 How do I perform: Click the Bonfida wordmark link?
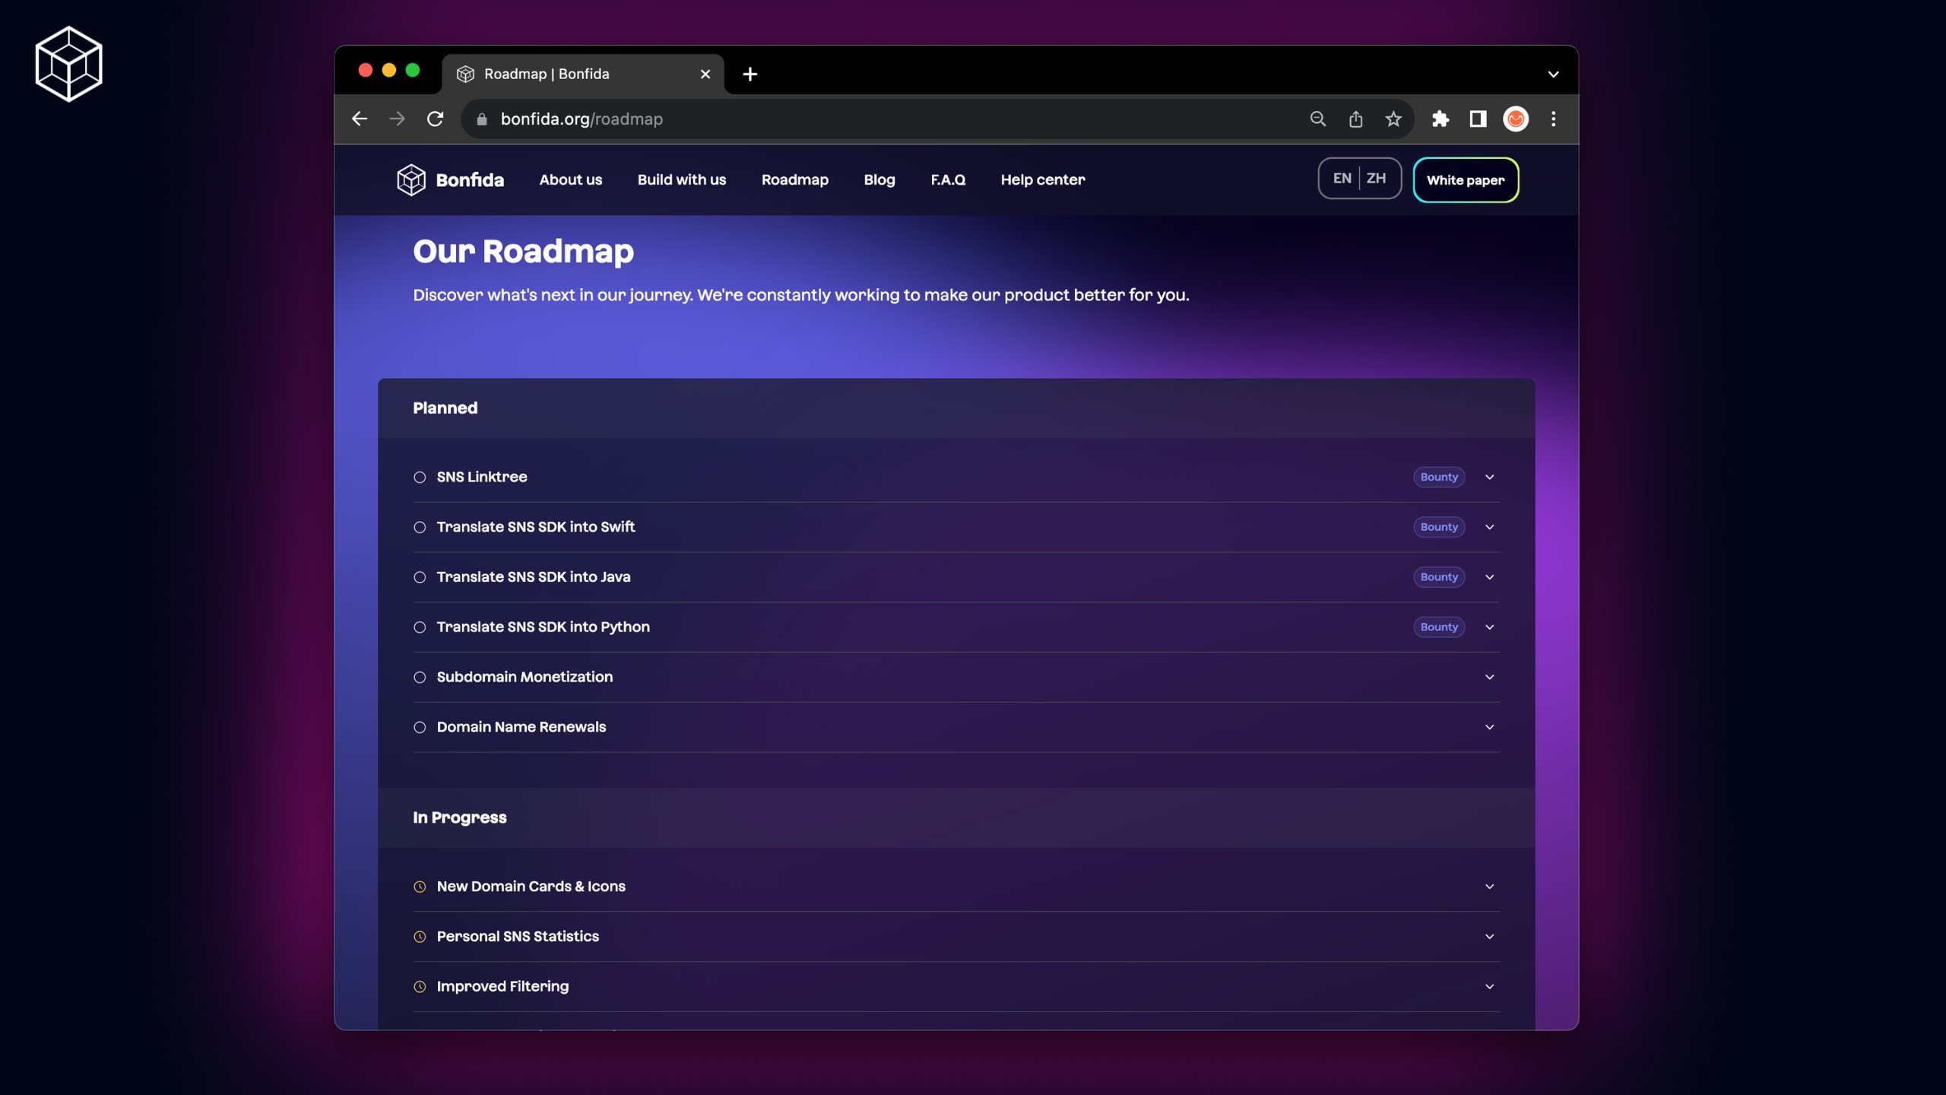tap(470, 180)
